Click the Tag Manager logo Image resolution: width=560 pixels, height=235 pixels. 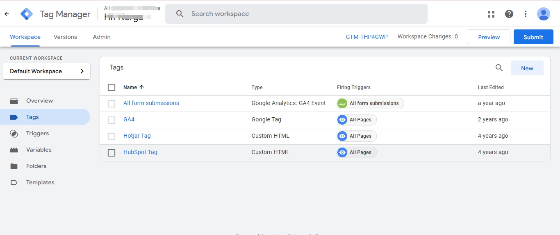point(27,14)
